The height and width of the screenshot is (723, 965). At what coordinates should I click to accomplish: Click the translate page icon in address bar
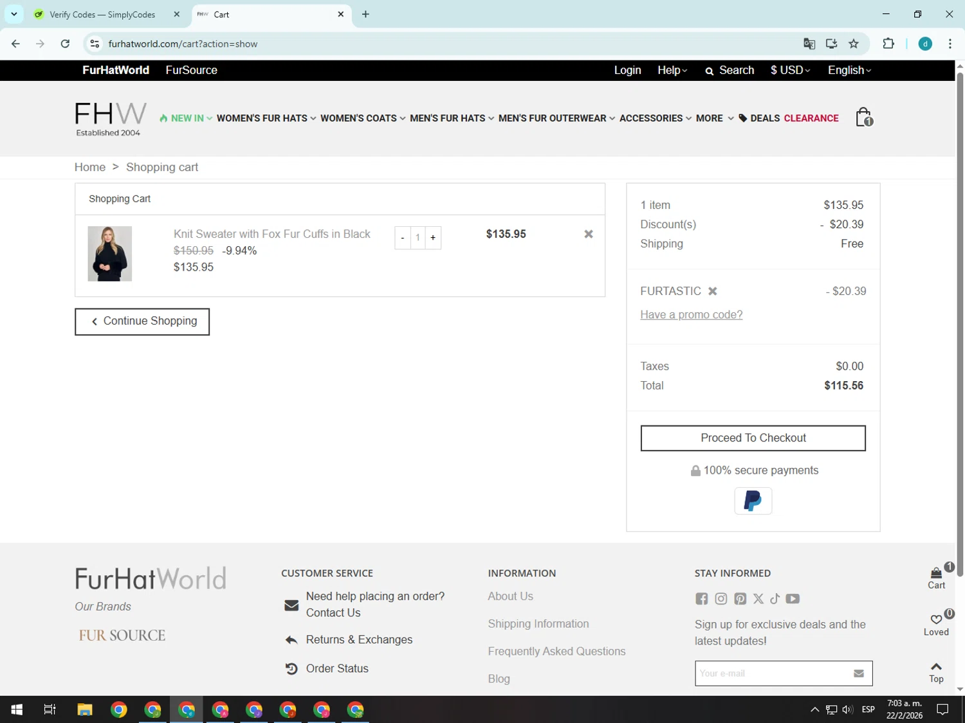click(x=809, y=44)
